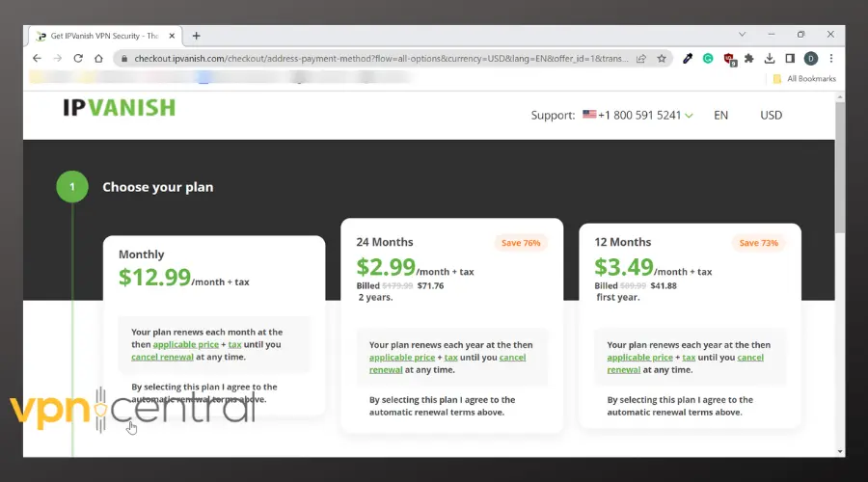Reload the page with refresh icon

(x=78, y=58)
